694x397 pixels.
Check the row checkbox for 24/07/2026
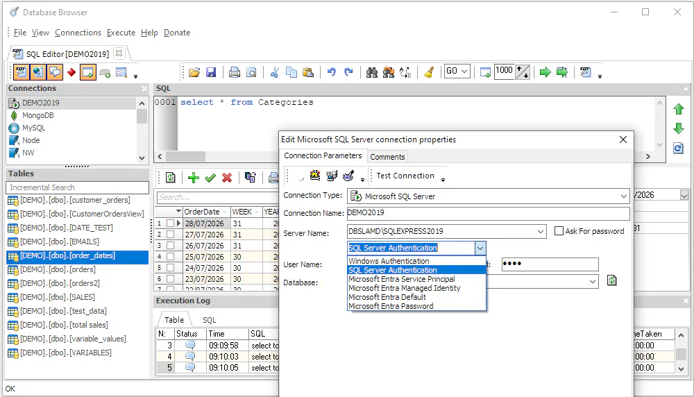[171, 268]
